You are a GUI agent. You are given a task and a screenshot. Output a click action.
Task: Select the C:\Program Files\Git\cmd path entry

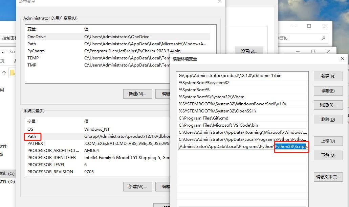(203, 118)
